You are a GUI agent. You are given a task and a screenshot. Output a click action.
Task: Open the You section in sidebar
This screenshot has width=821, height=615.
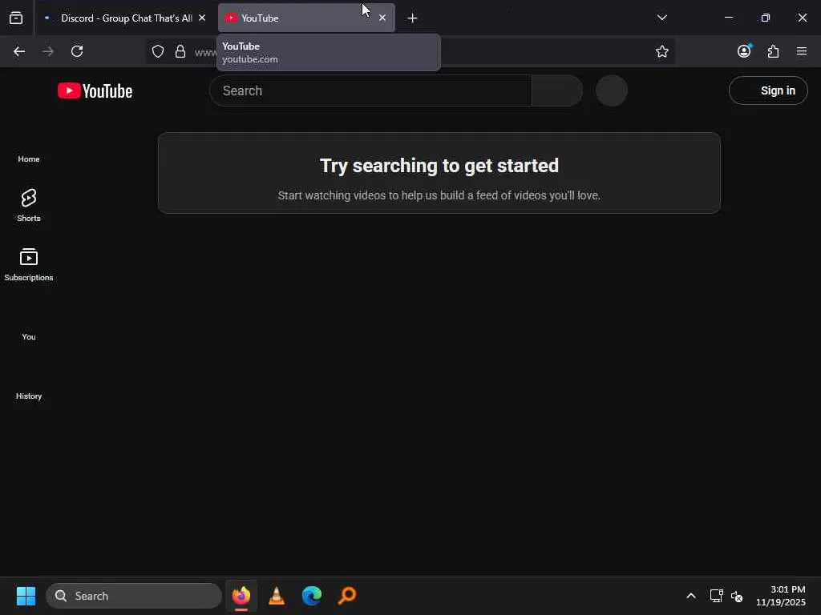point(29,337)
